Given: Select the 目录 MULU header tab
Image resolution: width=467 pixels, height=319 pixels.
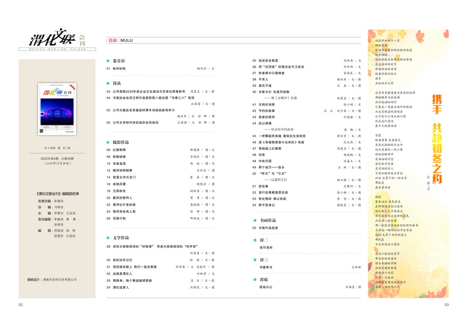Looking at the screenshot, I should (120, 40).
